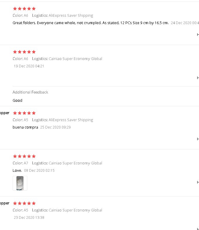Click the 'Love.' review text
Viewport: 199px width, 230px height.
(x=17, y=171)
